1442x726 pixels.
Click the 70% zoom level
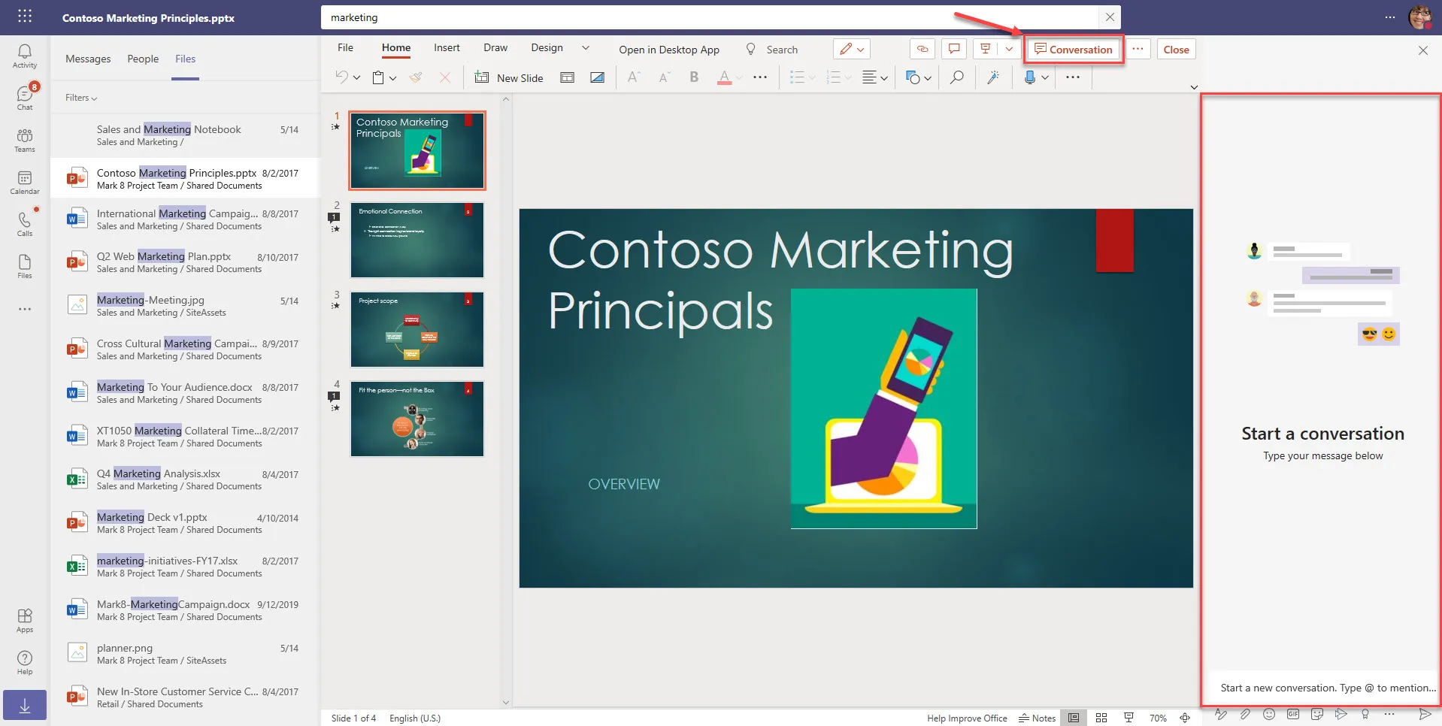tap(1158, 718)
